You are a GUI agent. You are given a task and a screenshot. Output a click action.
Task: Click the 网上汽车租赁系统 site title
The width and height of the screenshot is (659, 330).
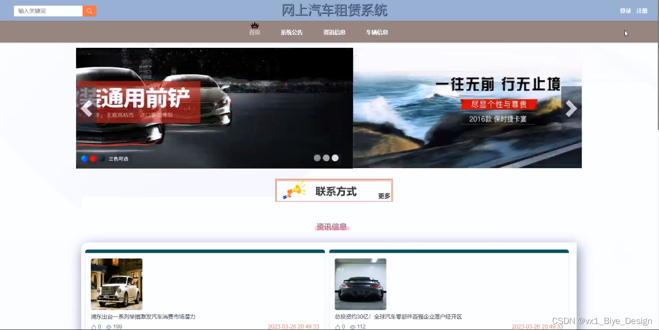pyautogui.click(x=335, y=10)
